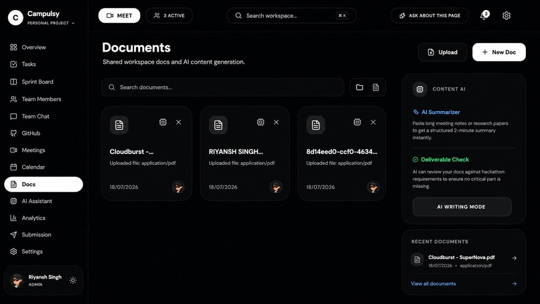This screenshot has height=304, width=540.
Task: Go to Overview in the sidebar
Action: 44,47
